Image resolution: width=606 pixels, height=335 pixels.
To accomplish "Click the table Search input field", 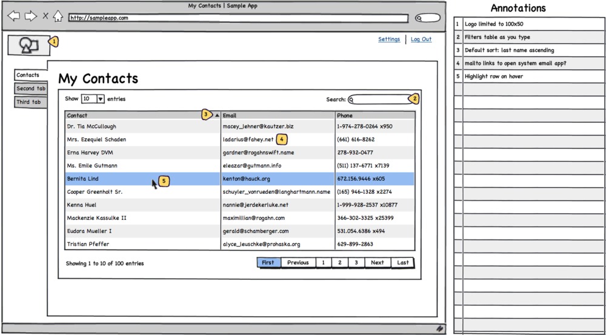I will pyautogui.click(x=380, y=99).
